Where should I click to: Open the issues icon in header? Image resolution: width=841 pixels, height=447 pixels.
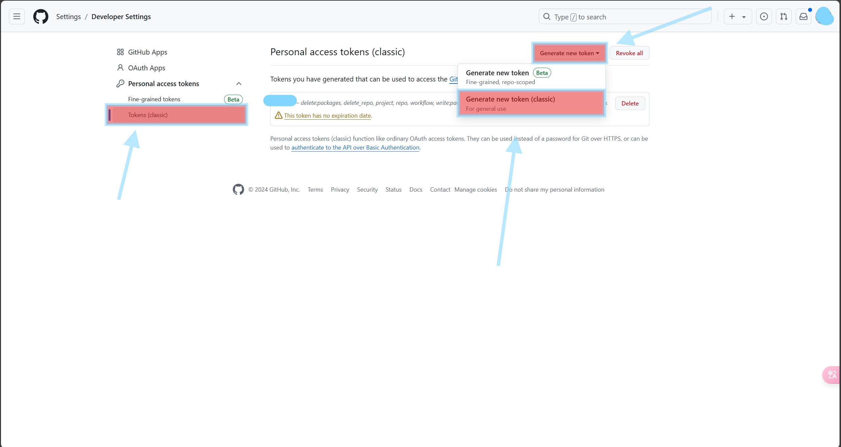pos(764,16)
